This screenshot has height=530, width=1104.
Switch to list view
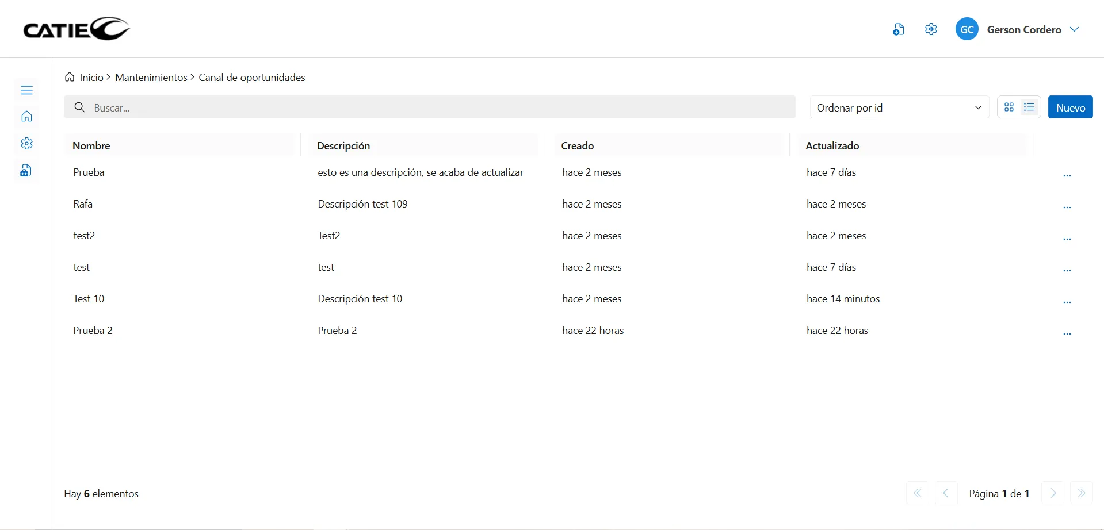pyautogui.click(x=1029, y=107)
